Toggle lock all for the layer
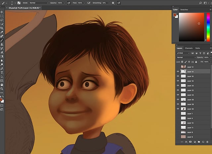 196,62
